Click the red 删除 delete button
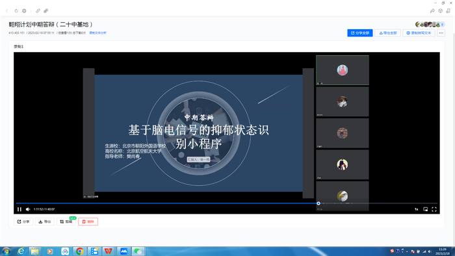This screenshot has width=455, height=256. [88, 222]
